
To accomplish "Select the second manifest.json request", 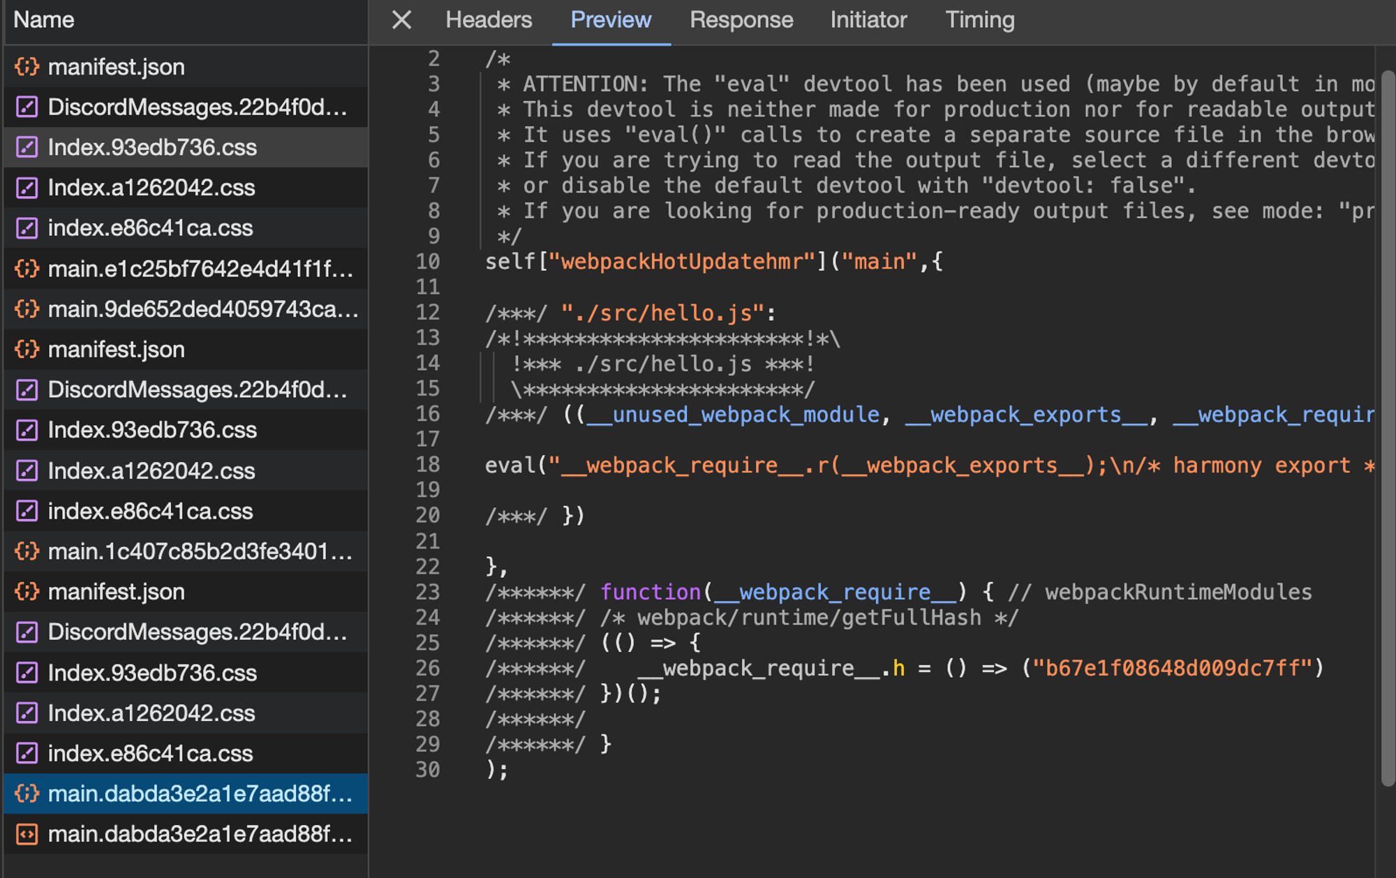I will (117, 350).
